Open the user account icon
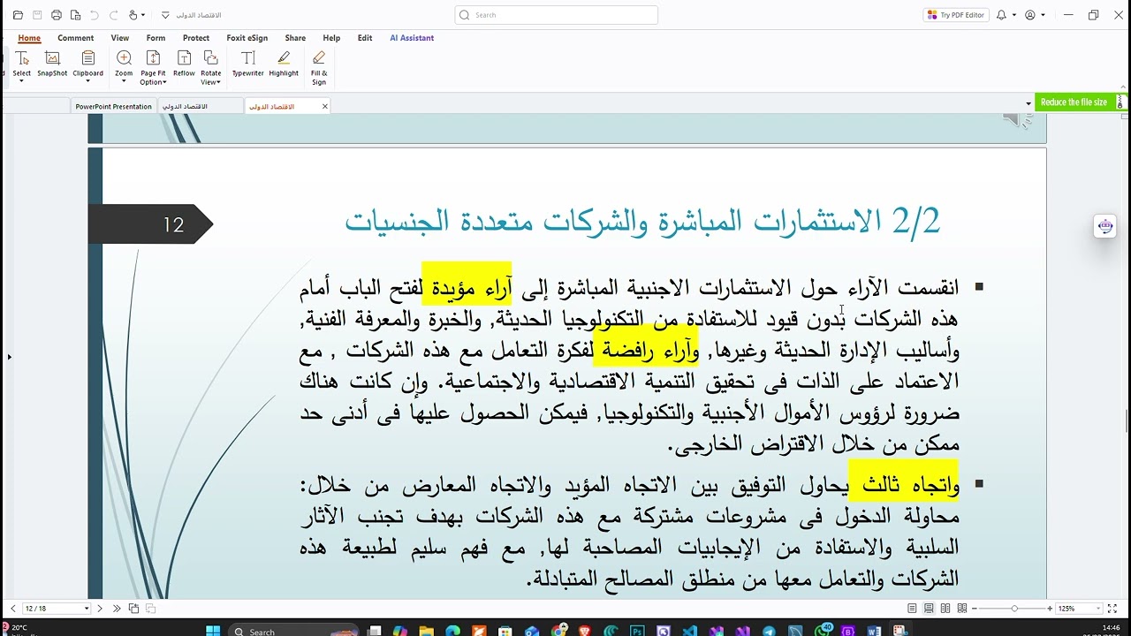 coord(1030,15)
